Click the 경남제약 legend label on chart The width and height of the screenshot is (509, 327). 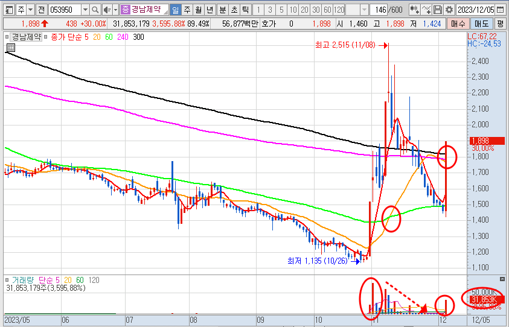click(x=27, y=37)
